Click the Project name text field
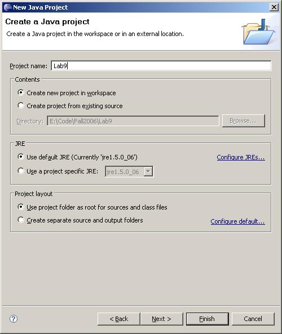Screen dimensions: 282x334 coord(161,65)
